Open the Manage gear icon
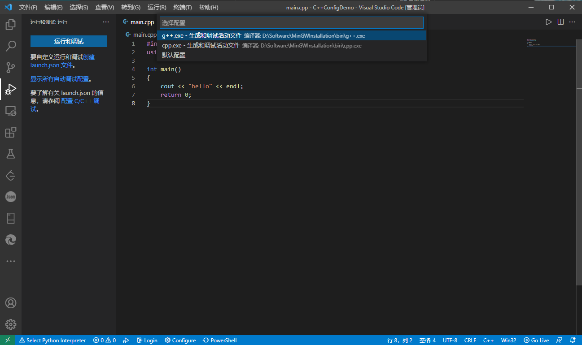Image resolution: width=582 pixels, height=345 pixels. coord(11,324)
